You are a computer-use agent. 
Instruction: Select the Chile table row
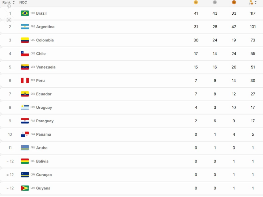pos(132,53)
